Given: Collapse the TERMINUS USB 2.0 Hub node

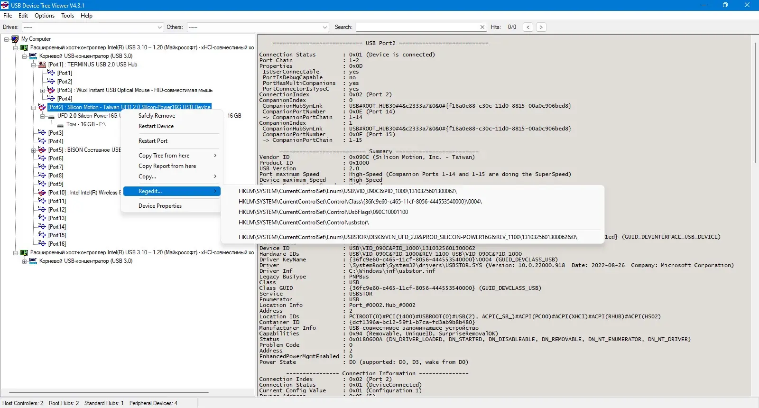Looking at the screenshot, I should [33, 65].
